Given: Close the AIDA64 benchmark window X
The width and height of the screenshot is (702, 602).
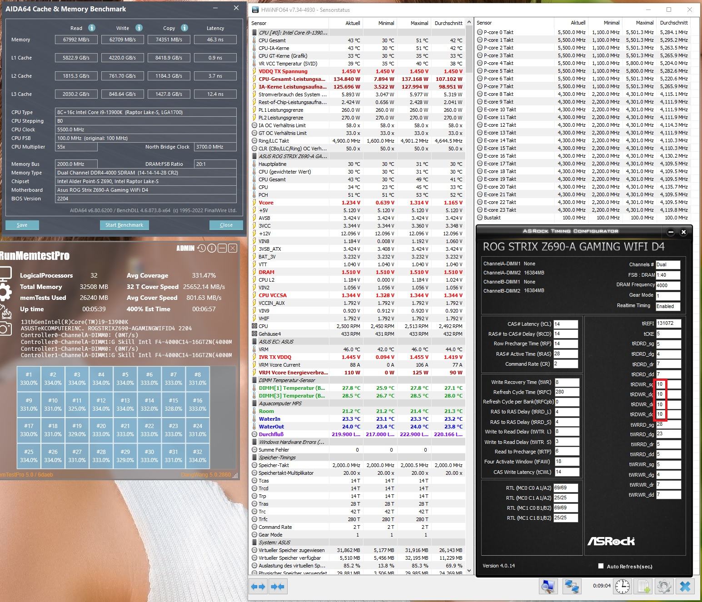Looking at the screenshot, I should (236, 8).
